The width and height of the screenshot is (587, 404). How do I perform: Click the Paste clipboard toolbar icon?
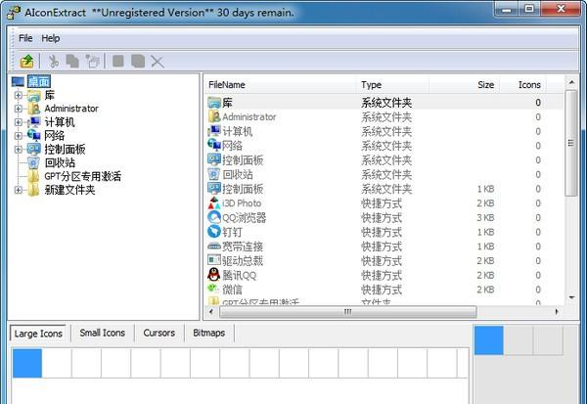tap(93, 62)
